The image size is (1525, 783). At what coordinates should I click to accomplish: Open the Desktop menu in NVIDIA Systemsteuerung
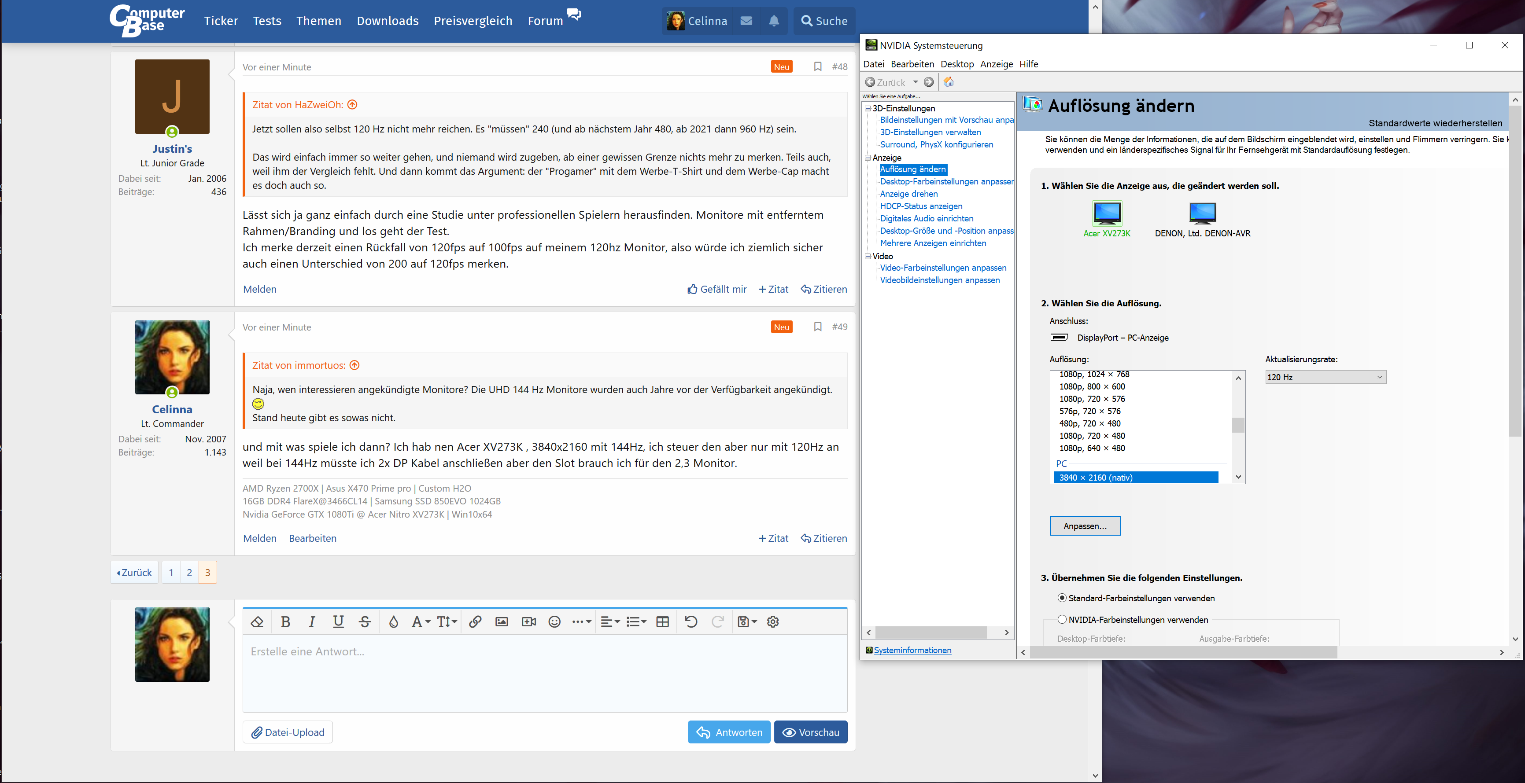click(x=956, y=64)
